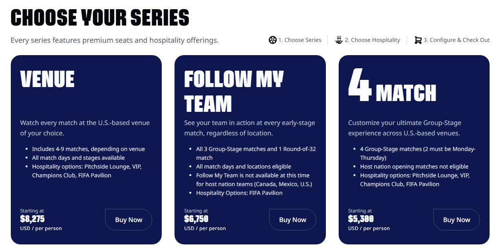Click the soccer ball Choose Series icon
The height and width of the screenshot is (252, 498).
pos(273,40)
